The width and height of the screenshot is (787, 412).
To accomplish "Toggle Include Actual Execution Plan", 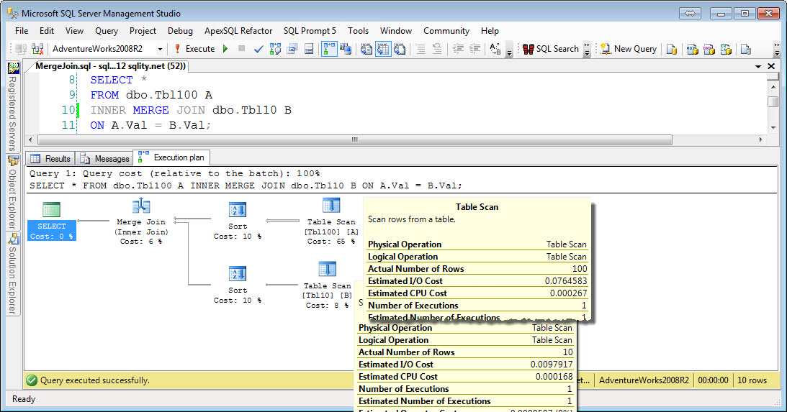I will coord(329,49).
